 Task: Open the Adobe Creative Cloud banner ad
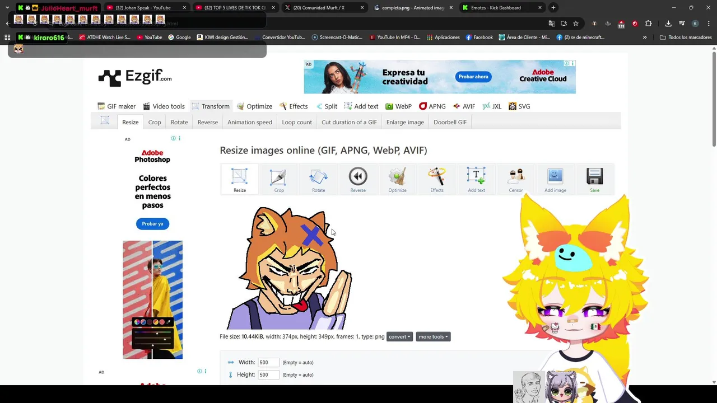(x=440, y=77)
